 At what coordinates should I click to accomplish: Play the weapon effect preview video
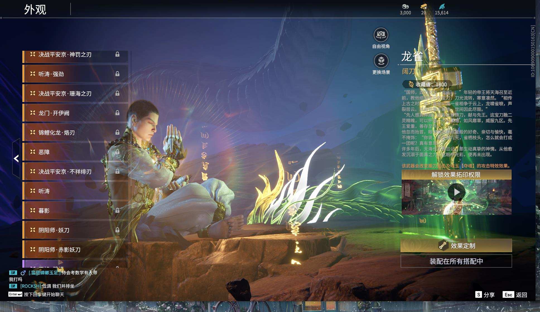(456, 192)
